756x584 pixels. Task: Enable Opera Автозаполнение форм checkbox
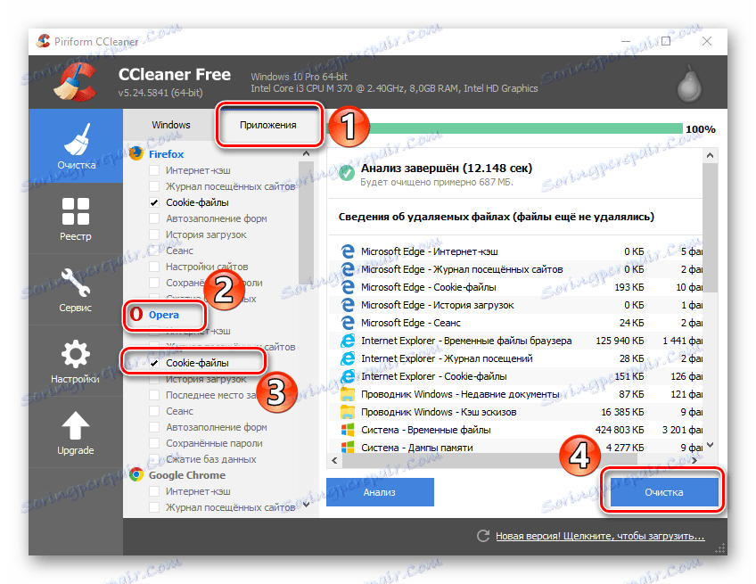[x=154, y=427]
